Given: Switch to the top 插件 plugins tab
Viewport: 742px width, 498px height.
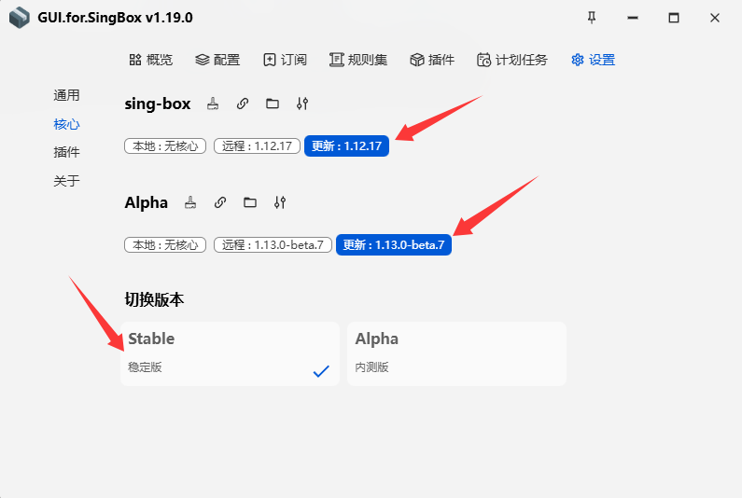Looking at the screenshot, I should 432,60.
